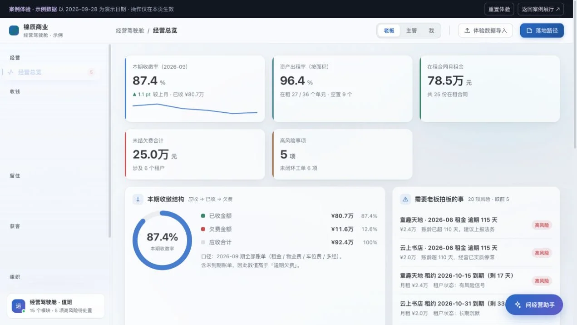577x325 pixels.
Task: Open 云上书店 租约 2026-10-31 到期 item
Action: [x=476, y=308]
